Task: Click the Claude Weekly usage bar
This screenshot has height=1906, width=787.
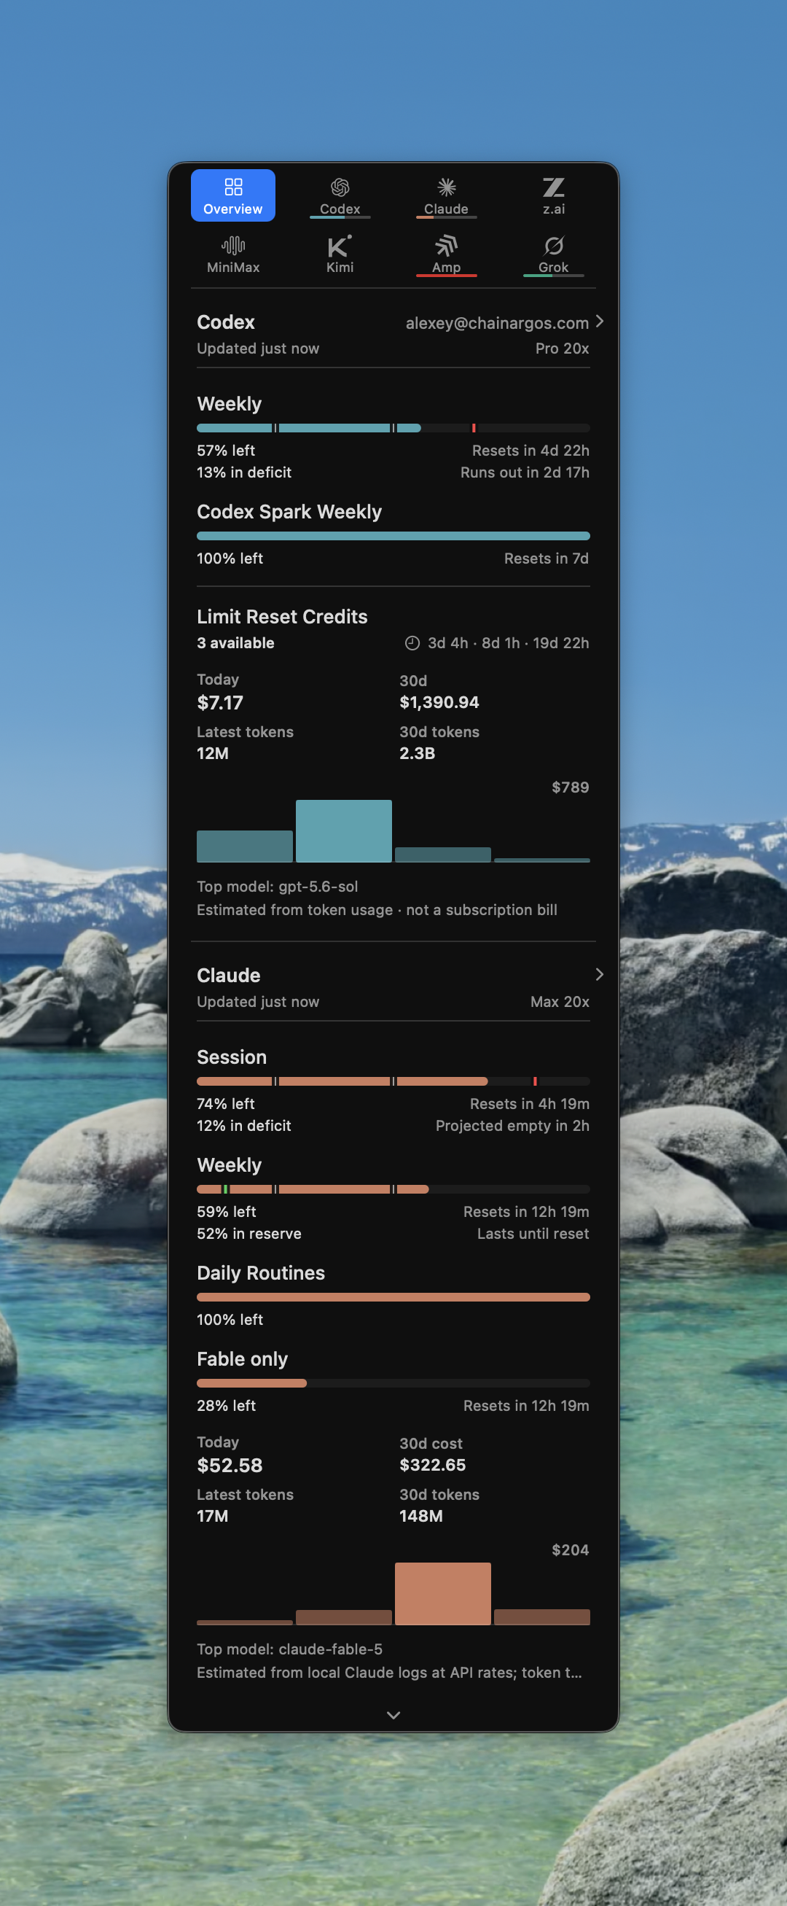Action: [393, 1189]
